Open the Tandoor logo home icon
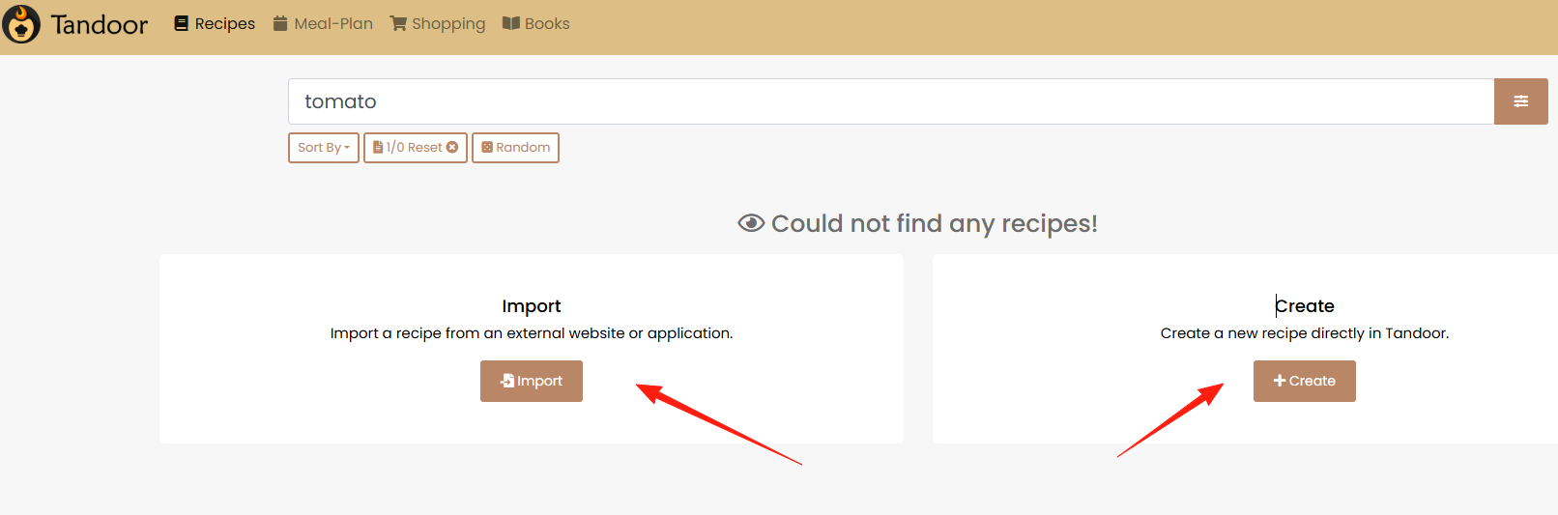This screenshot has width=1558, height=515. 21,24
